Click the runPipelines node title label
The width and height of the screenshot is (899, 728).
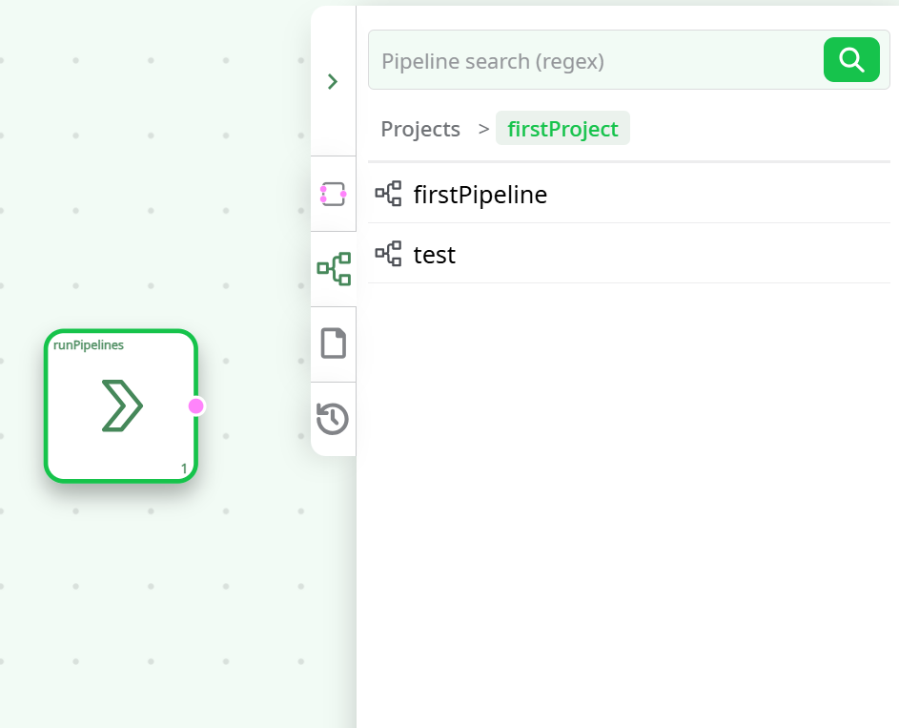[x=89, y=344]
